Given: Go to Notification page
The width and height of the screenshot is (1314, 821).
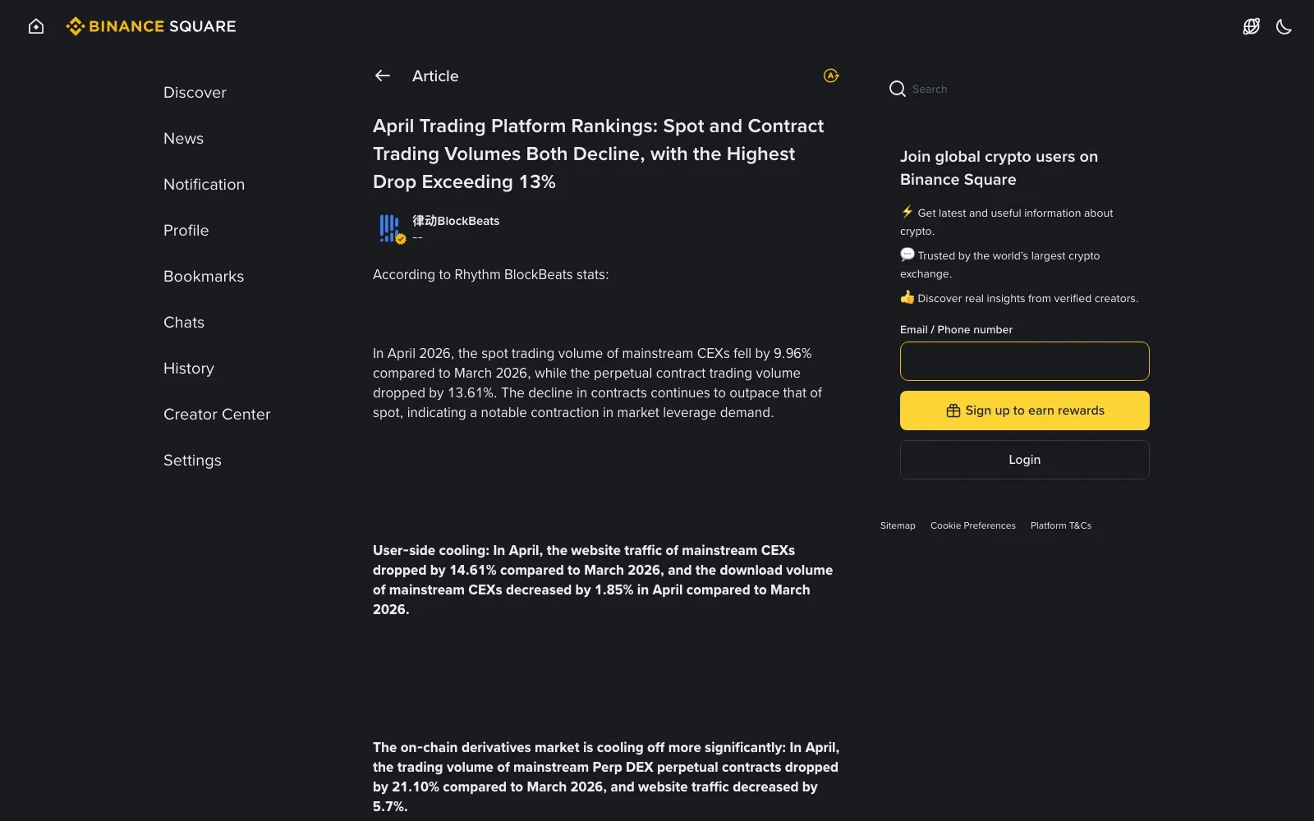Looking at the screenshot, I should (x=204, y=185).
